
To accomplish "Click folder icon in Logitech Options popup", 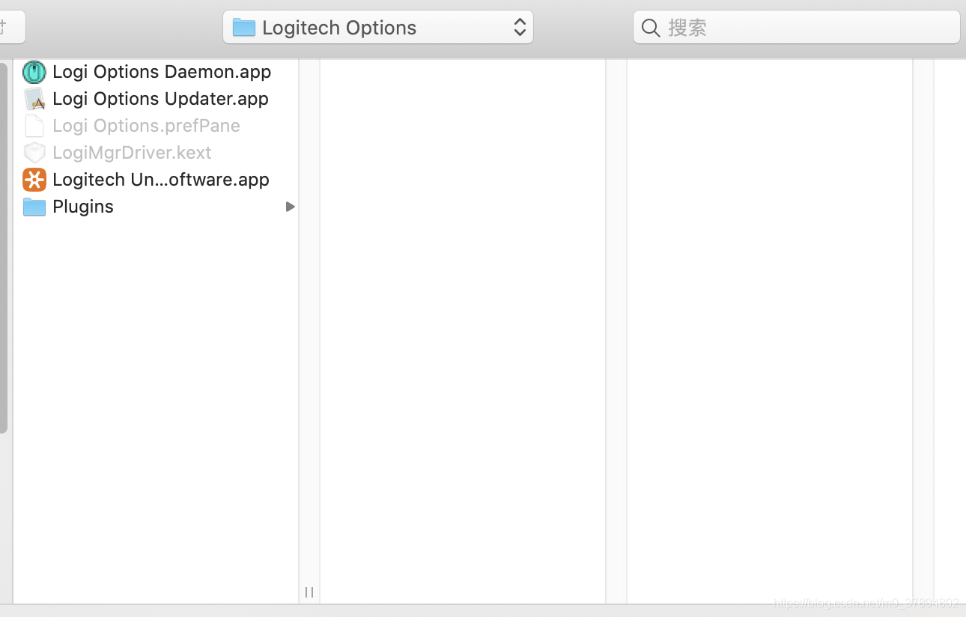I will (244, 28).
